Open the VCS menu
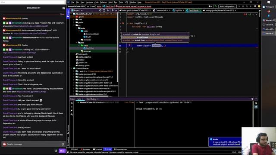This screenshot has height=155, width=276. point(126,2)
